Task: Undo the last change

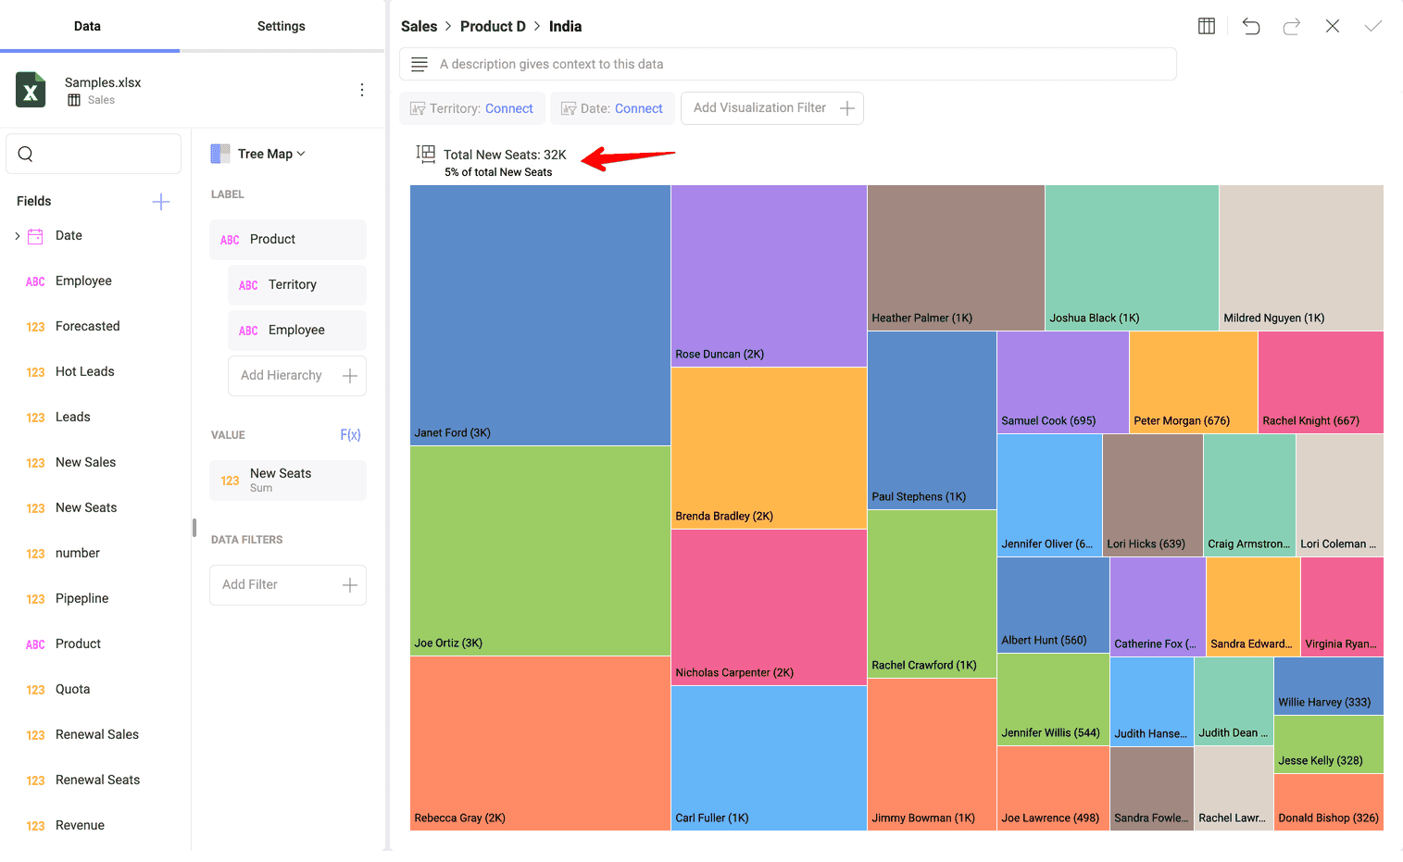Action: click(1251, 26)
